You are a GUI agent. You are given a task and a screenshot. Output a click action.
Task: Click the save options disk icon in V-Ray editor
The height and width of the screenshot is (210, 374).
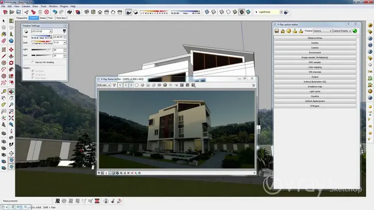277,31
